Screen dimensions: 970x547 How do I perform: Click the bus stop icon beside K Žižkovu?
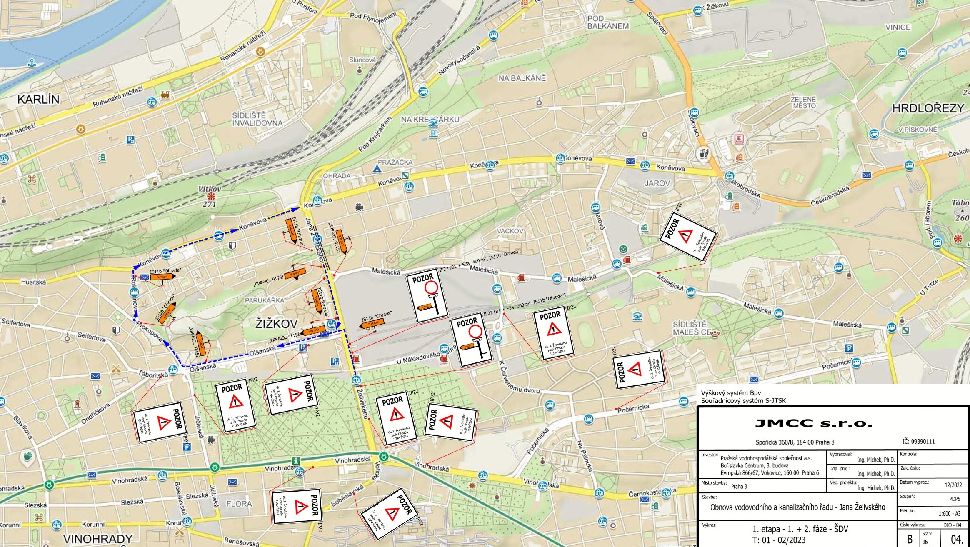[x=698, y=11]
